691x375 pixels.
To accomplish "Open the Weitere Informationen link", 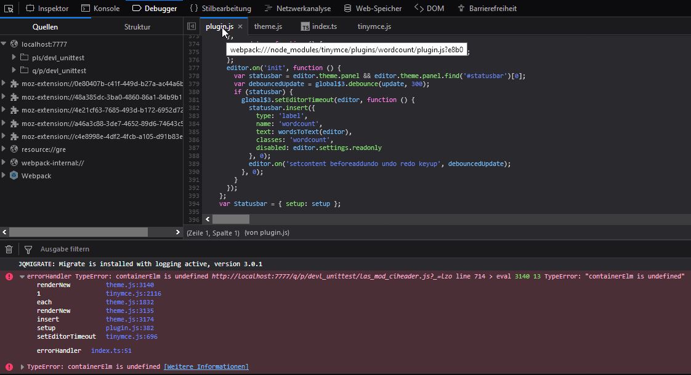I will point(206,367).
